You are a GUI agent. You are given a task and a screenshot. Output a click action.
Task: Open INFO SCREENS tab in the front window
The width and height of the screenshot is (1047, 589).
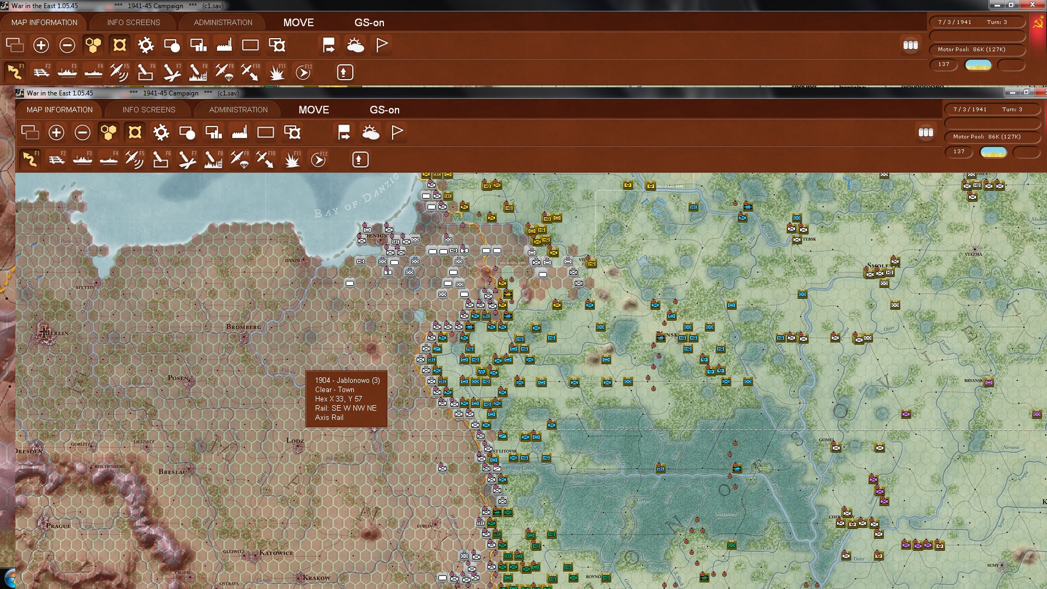tap(149, 110)
